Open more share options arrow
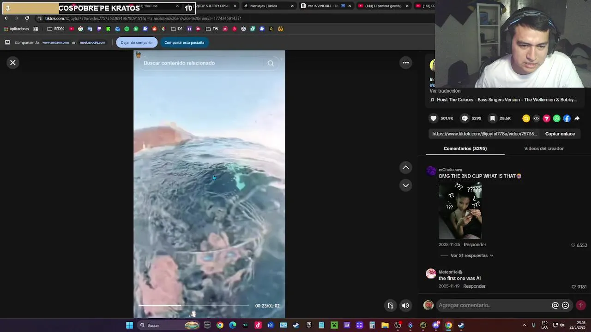The image size is (591, 332). [577, 119]
